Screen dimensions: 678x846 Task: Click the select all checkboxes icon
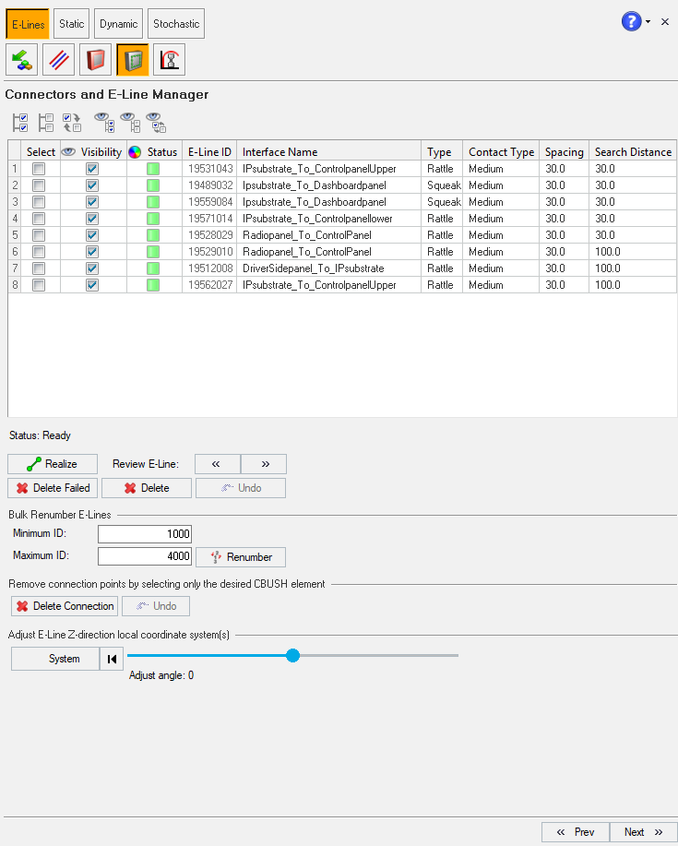pos(20,123)
